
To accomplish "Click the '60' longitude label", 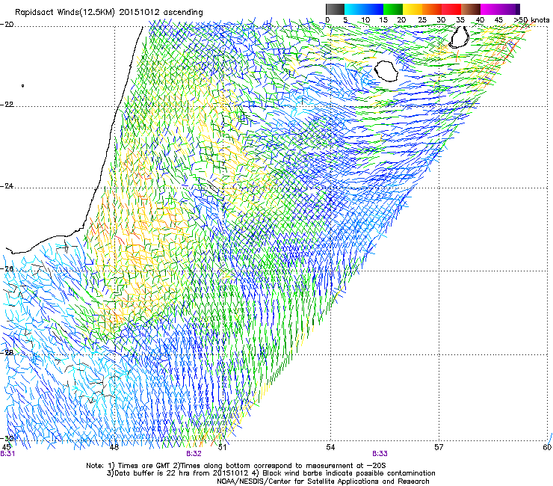I will [547, 447].
